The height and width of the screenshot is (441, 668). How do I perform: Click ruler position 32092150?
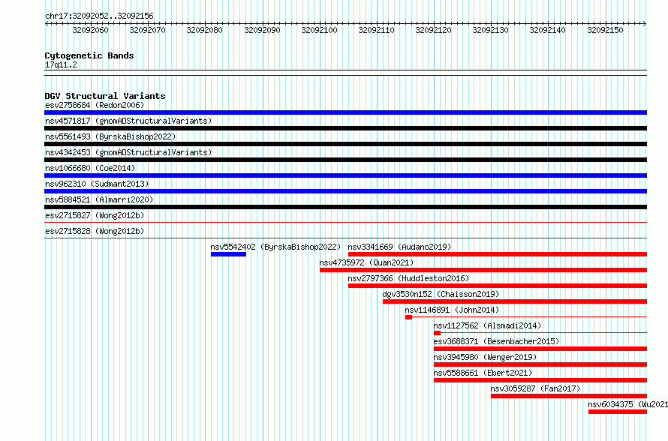tap(605, 30)
